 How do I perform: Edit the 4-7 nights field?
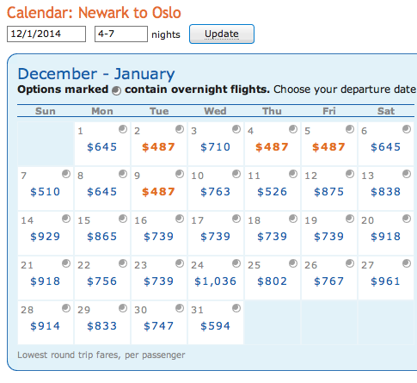point(121,34)
